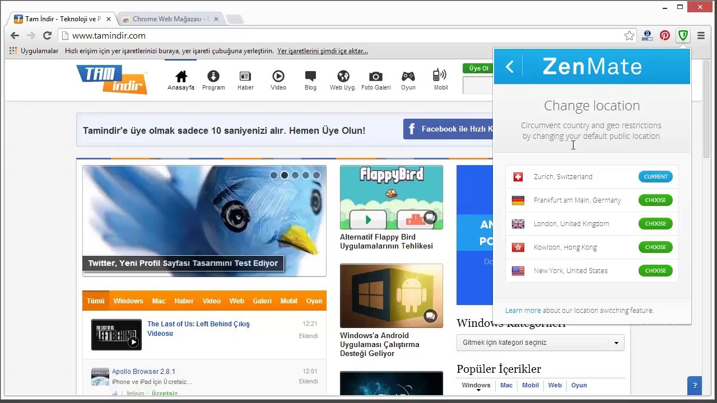Close the Chrome Web Mağazası tab
The height and width of the screenshot is (403, 717).
[x=216, y=19]
